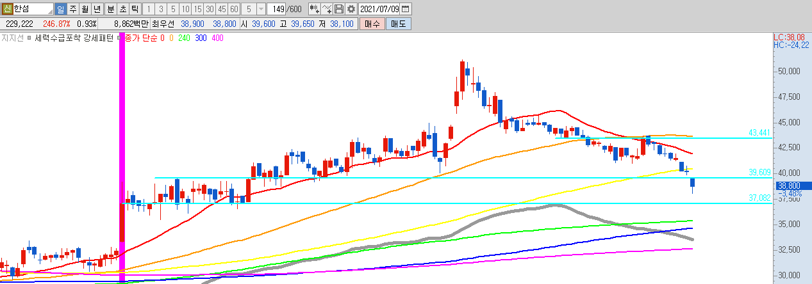The height and width of the screenshot is (284, 812).
Task: Click the low price 38,100
Action: click(x=342, y=23)
